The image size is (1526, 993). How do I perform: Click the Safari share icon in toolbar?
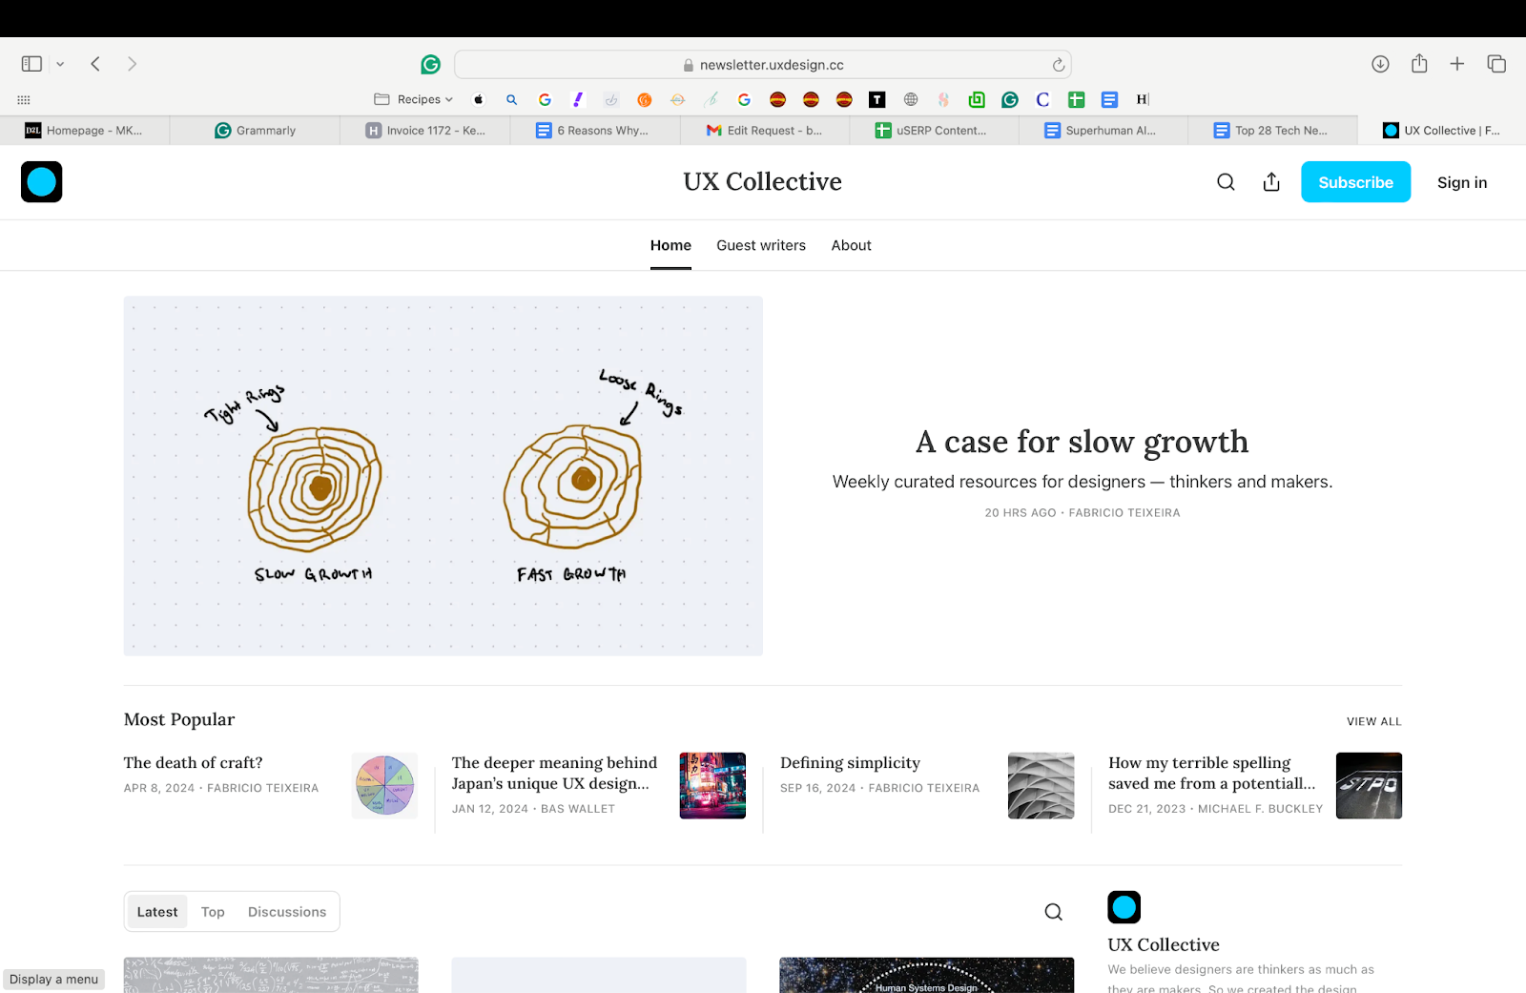click(1419, 63)
